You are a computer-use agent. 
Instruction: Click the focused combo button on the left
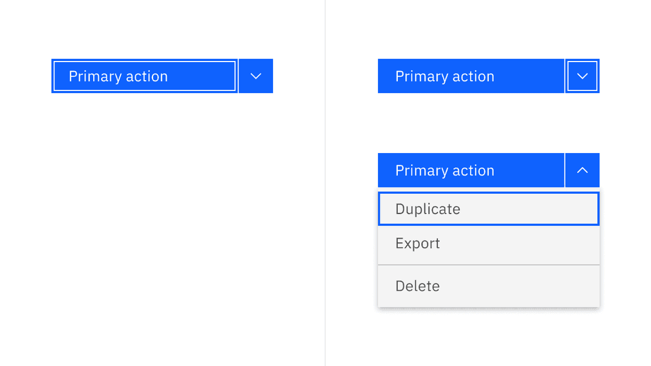(144, 76)
